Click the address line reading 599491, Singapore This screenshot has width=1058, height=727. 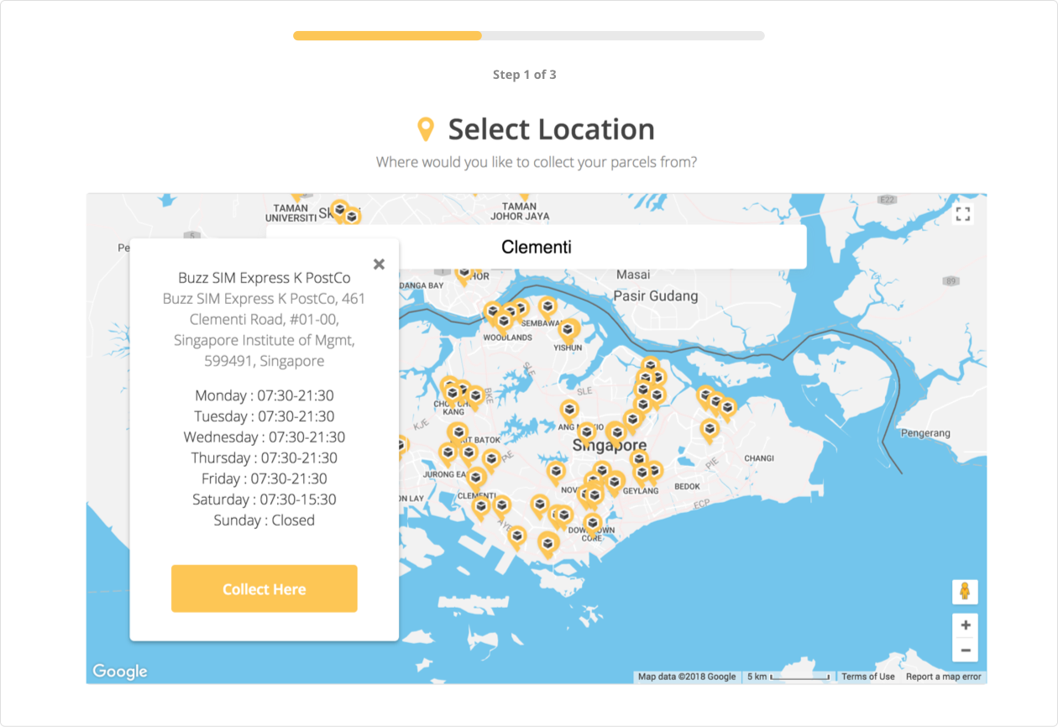click(264, 361)
